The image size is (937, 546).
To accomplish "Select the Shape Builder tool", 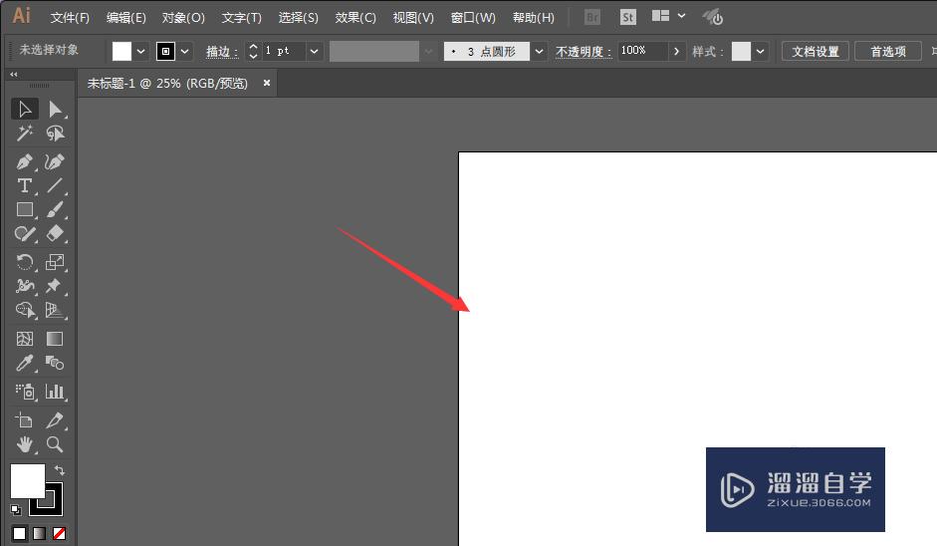I will click(x=25, y=310).
